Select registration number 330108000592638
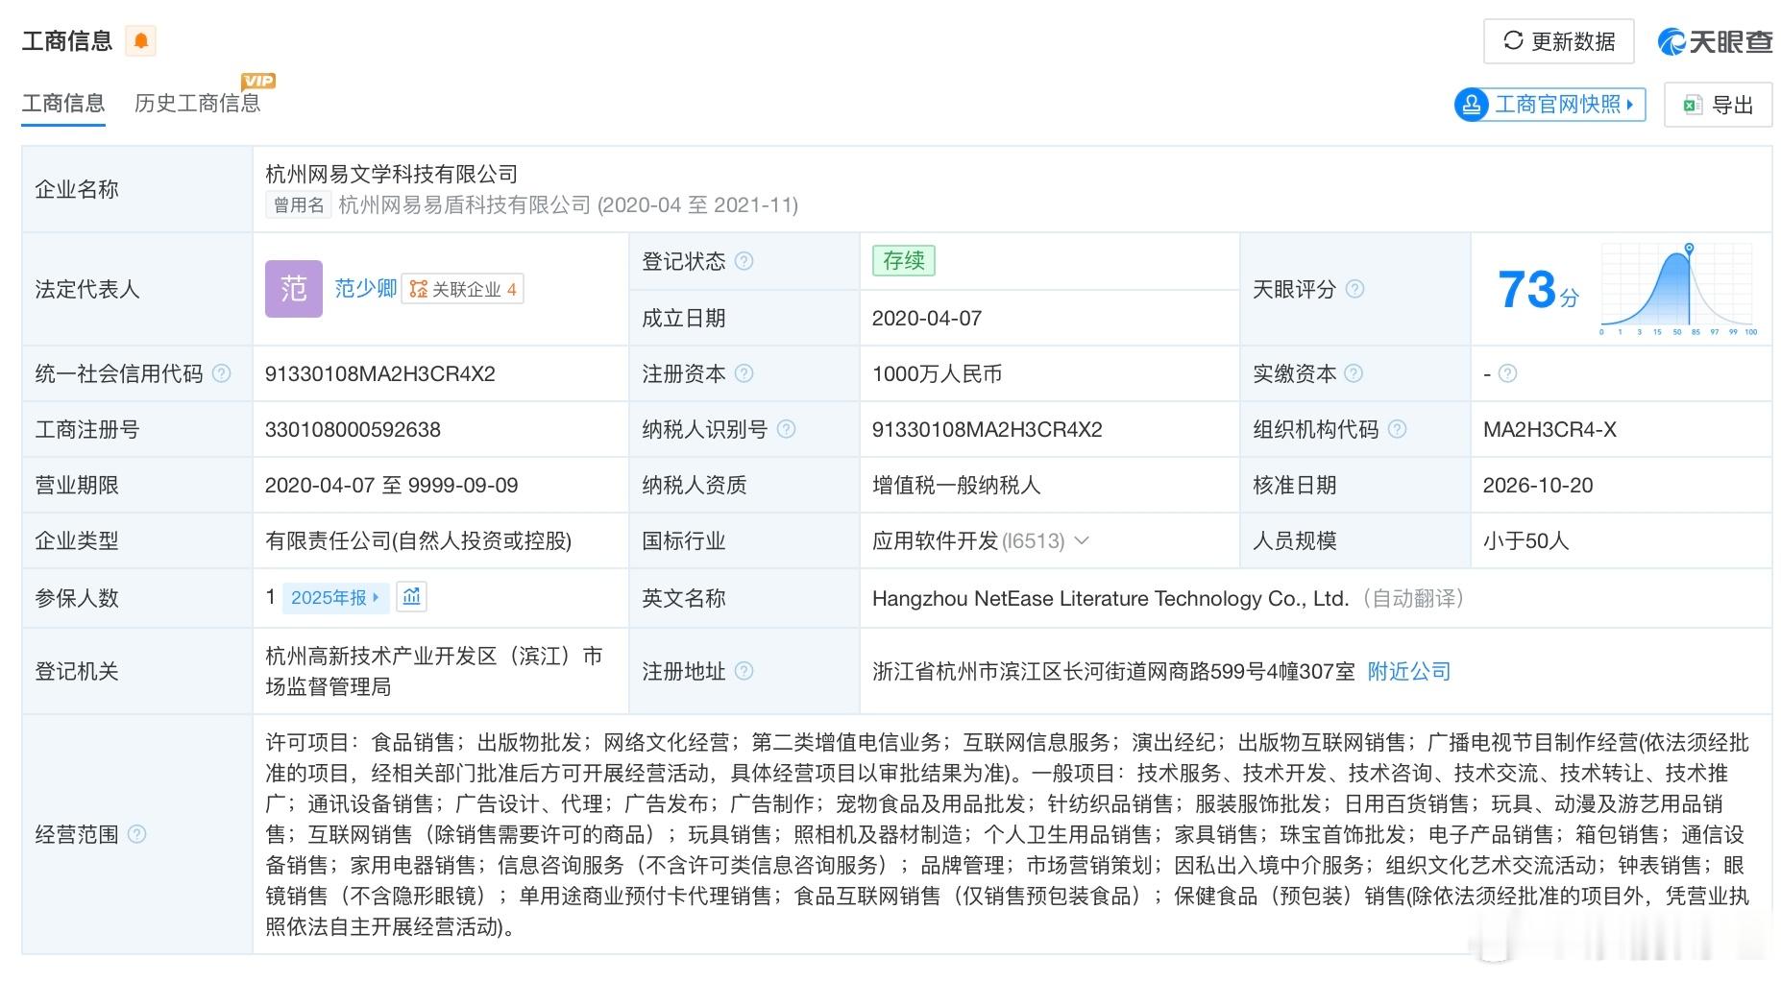This screenshot has width=1781, height=981. click(x=353, y=429)
